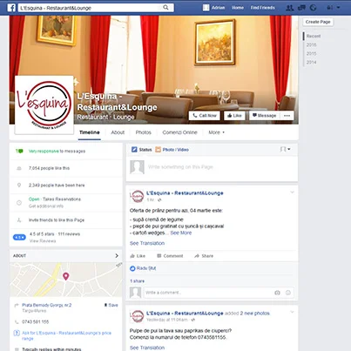Like the page with Like button

coord(234,116)
